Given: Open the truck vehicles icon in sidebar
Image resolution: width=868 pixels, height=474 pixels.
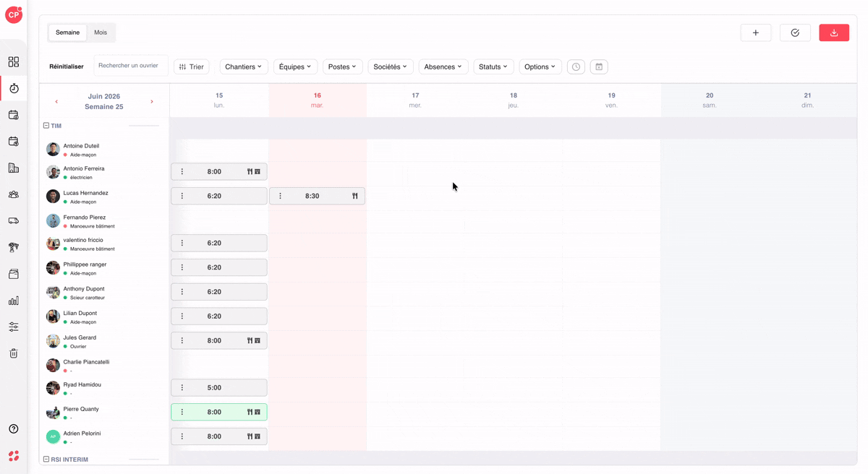Looking at the screenshot, I should pyautogui.click(x=14, y=221).
